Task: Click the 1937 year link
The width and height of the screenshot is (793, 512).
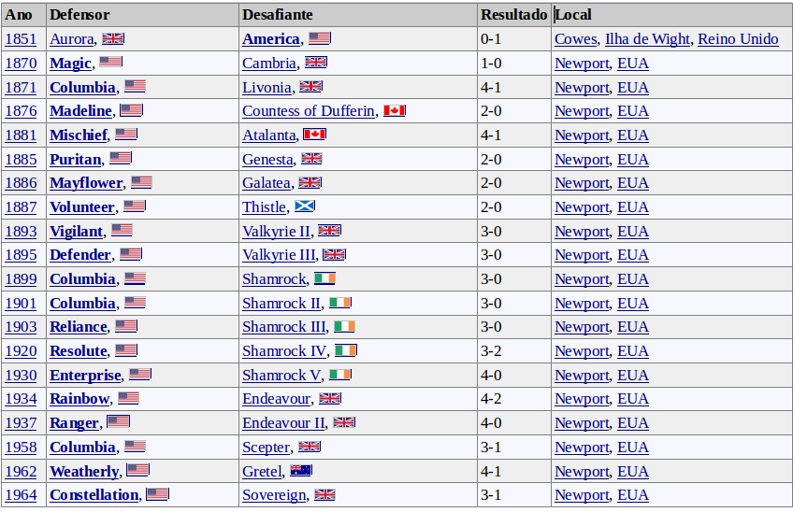Action: [21, 423]
